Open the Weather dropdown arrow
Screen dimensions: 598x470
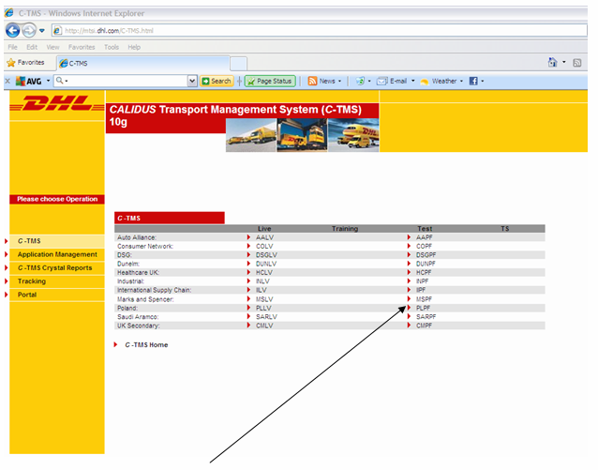click(461, 81)
